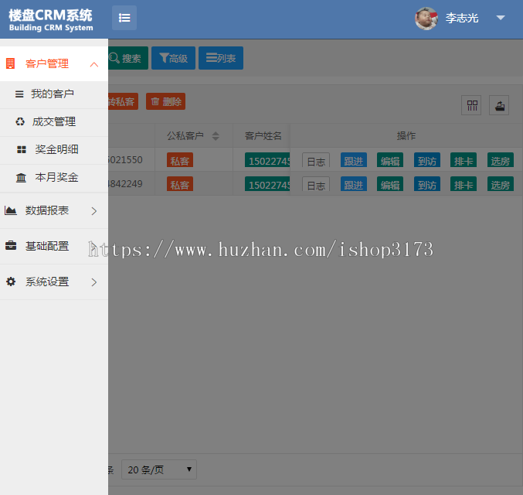Screen dimensions: 523x495
Task: Open 成交管理 in the sidebar
Action: [53, 122]
